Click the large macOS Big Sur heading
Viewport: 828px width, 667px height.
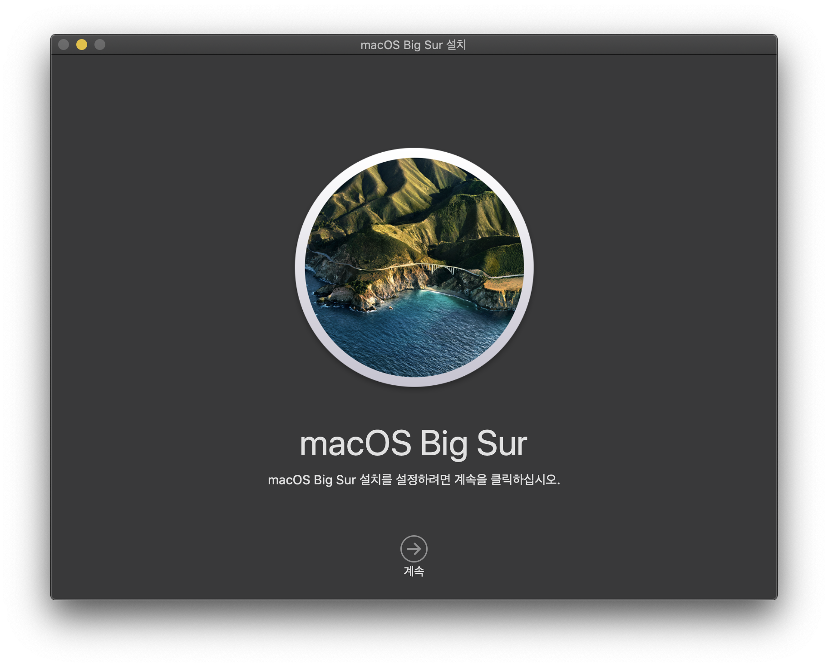coord(414,444)
